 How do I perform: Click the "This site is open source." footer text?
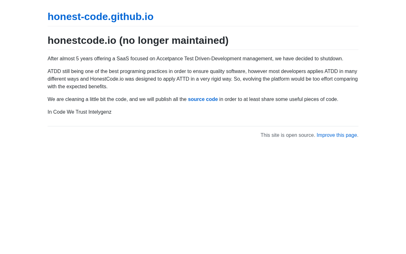[288, 135]
